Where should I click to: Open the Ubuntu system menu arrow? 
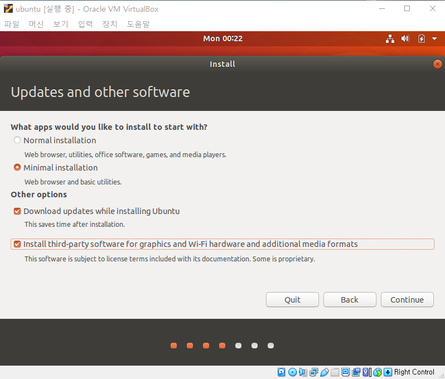(434, 38)
